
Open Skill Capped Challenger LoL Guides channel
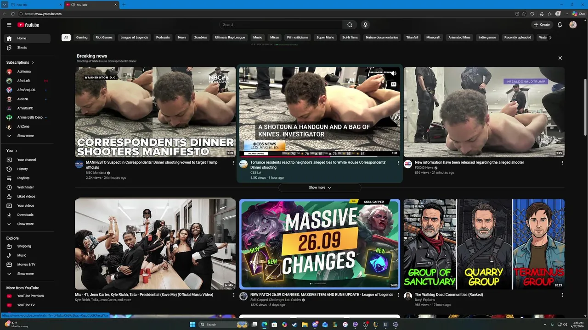tap(276, 300)
